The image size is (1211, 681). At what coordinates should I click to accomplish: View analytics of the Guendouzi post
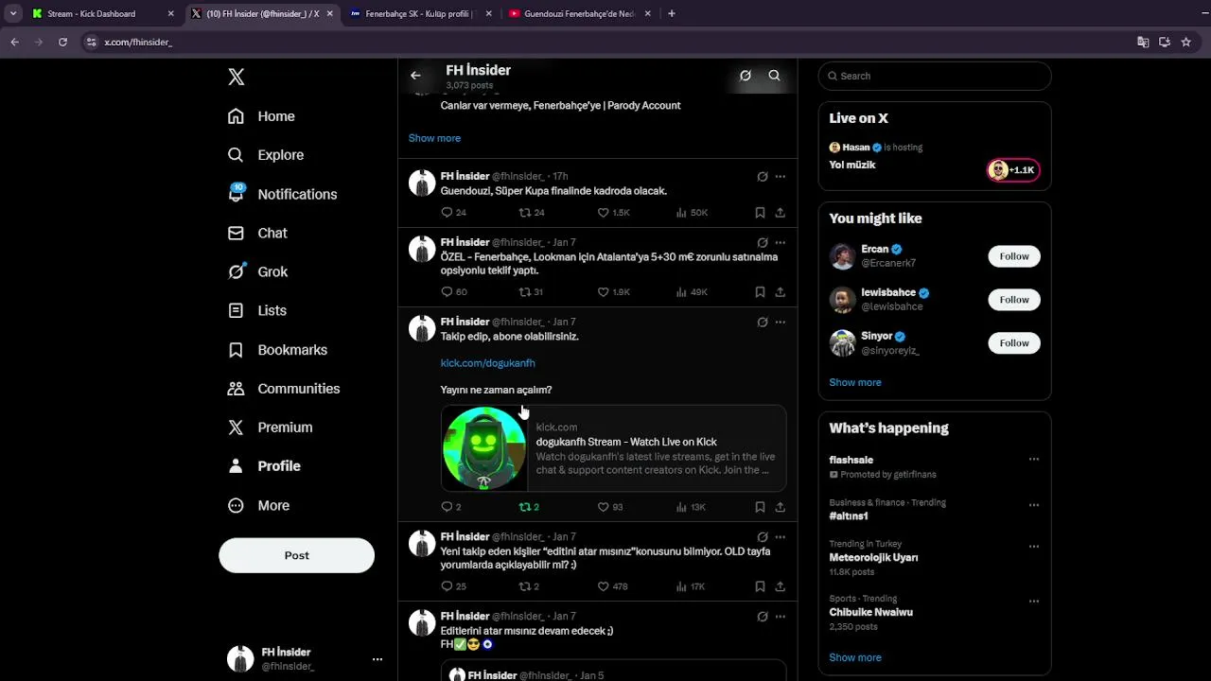(x=692, y=213)
